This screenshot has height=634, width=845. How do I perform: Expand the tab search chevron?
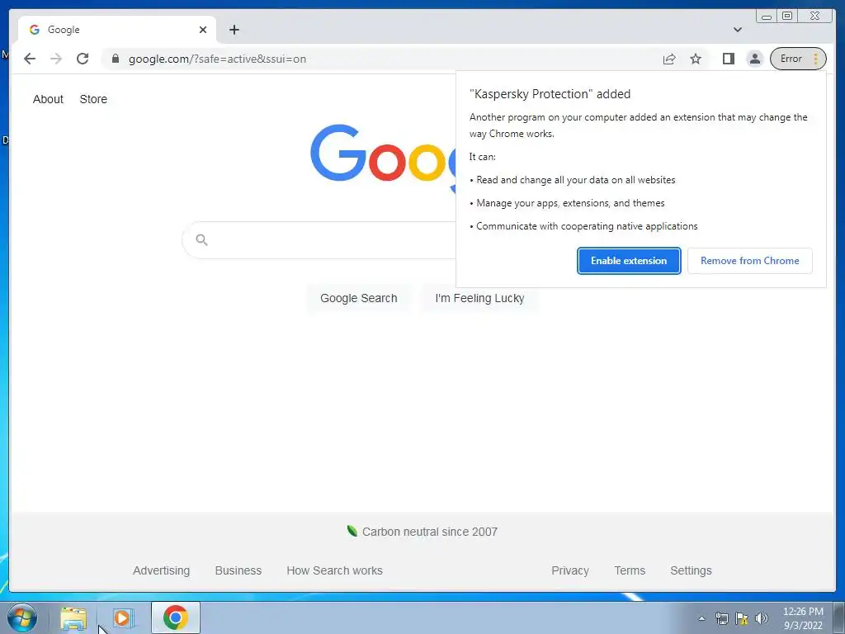tap(737, 30)
